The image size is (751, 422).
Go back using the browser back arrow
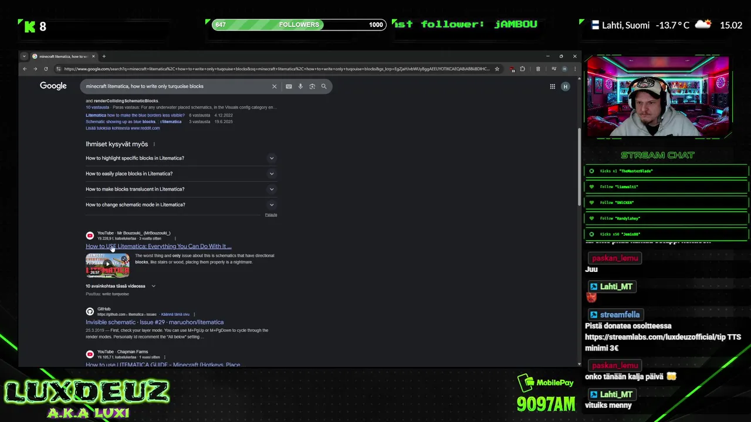pyautogui.click(x=25, y=69)
